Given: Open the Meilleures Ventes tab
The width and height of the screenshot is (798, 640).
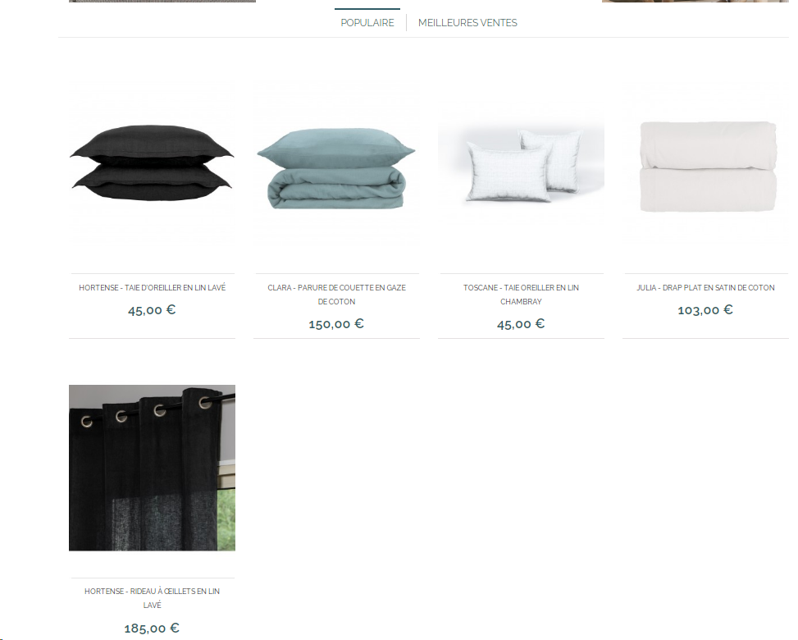Looking at the screenshot, I should [x=467, y=23].
